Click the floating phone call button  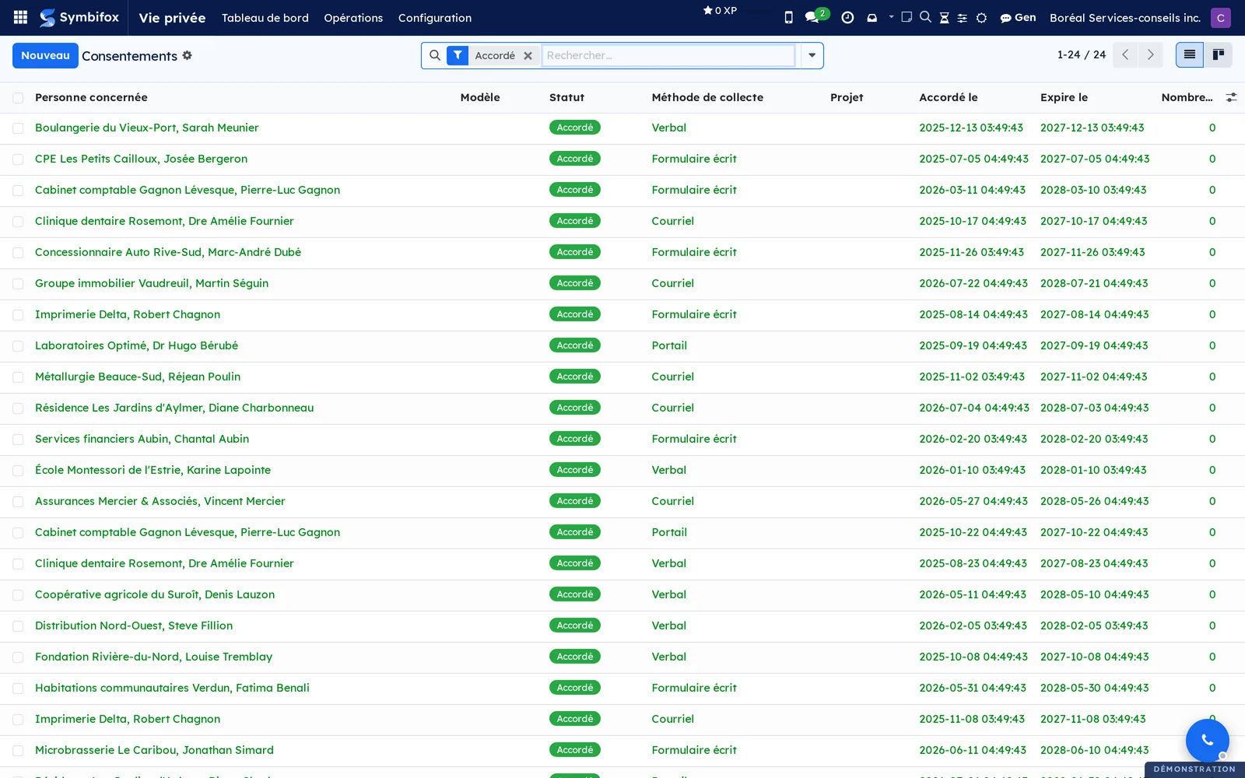tap(1207, 740)
